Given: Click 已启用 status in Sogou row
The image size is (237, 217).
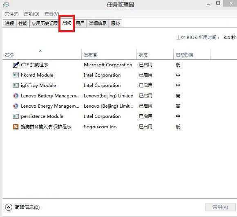Looking at the screenshot, I should (x=145, y=127).
